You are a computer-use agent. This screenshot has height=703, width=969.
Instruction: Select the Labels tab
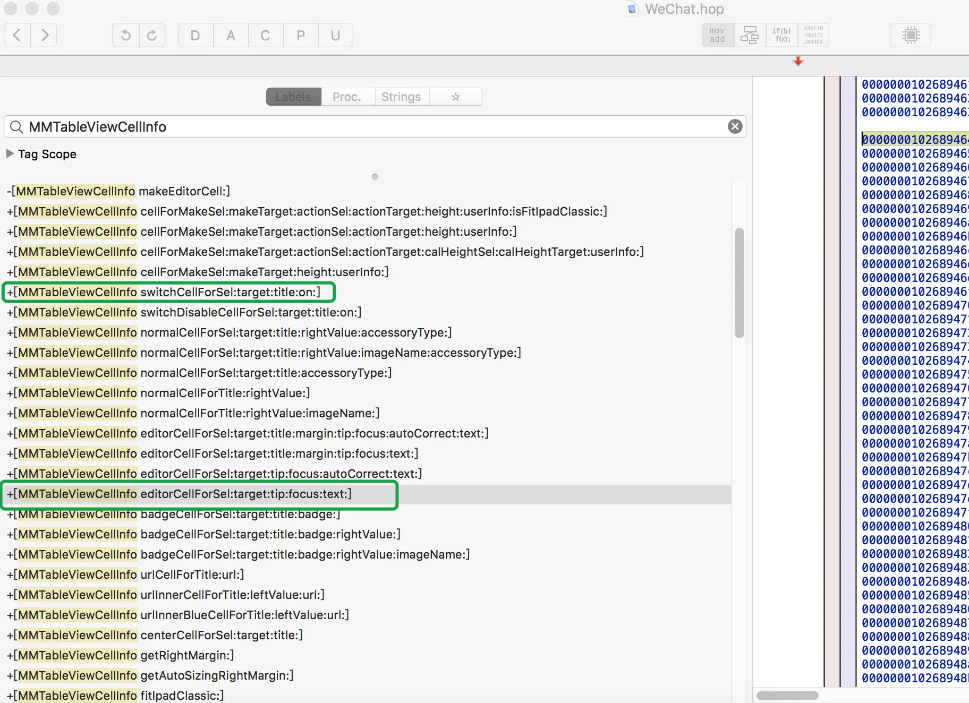293,97
